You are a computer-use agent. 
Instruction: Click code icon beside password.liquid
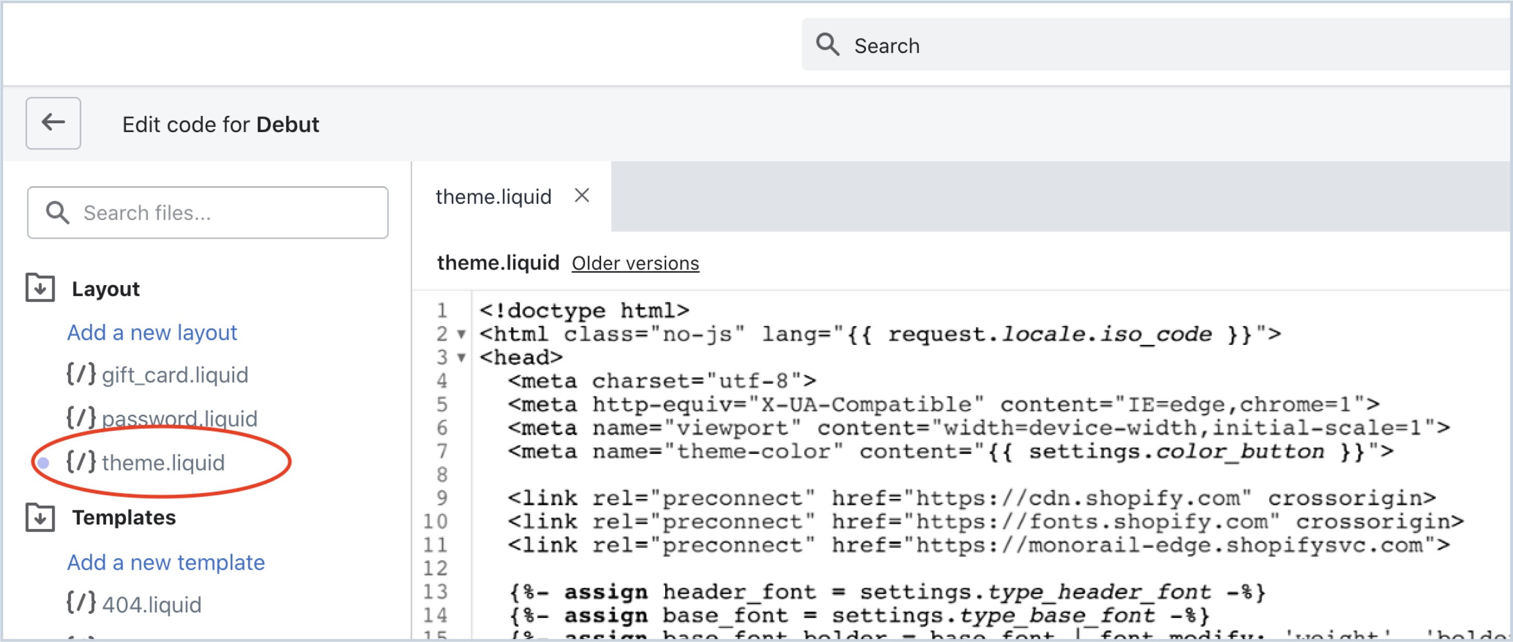81,417
